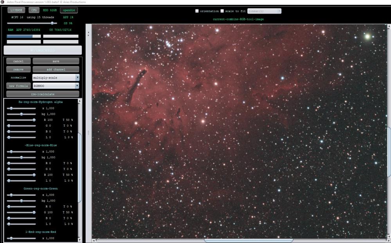
Task: Click the remove channel button
Action: [x=18, y=69]
